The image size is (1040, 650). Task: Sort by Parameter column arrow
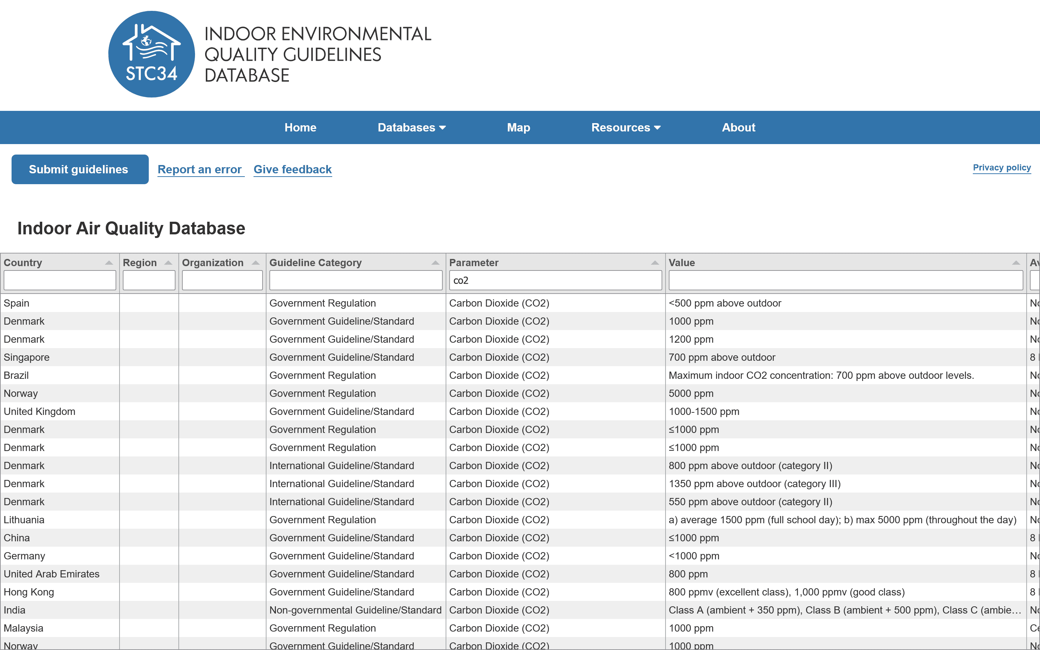click(x=655, y=263)
